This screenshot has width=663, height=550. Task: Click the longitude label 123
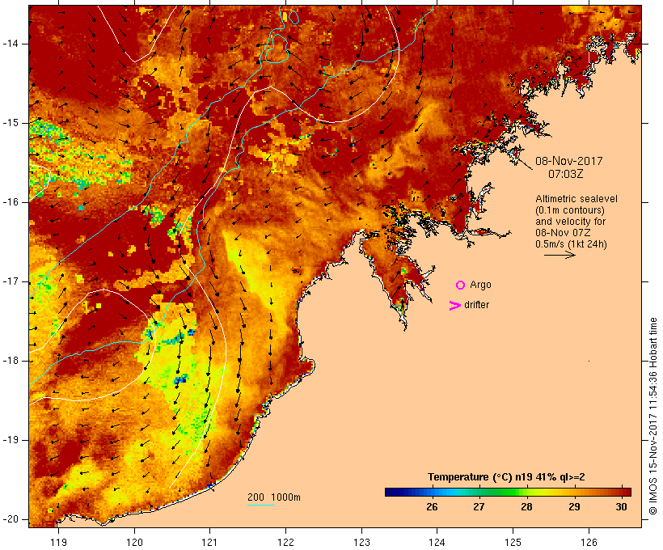coord(361,542)
